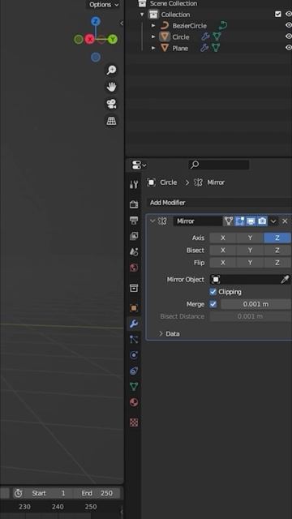This screenshot has width=292, height=519.
Task: Open the Tool properties tab
Action: tap(134, 184)
